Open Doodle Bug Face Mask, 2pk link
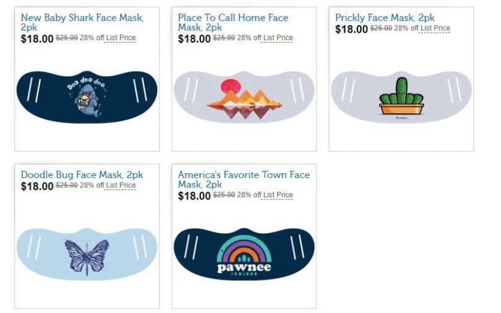The image size is (501, 313). (x=82, y=175)
